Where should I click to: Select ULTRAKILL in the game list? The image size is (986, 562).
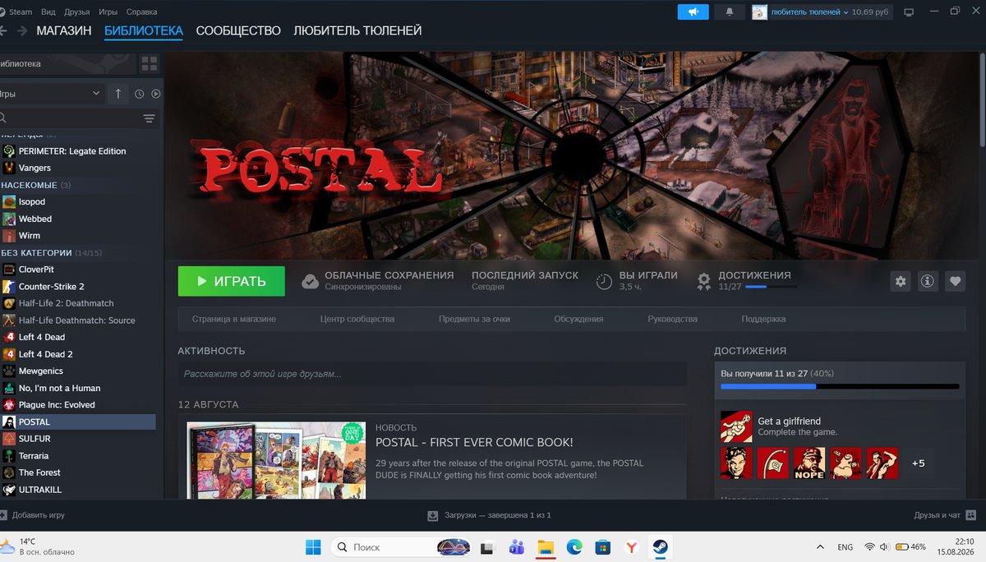pos(78,490)
